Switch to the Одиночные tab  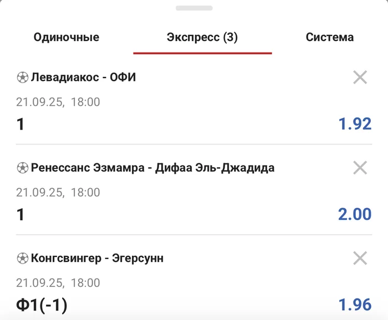67,38
